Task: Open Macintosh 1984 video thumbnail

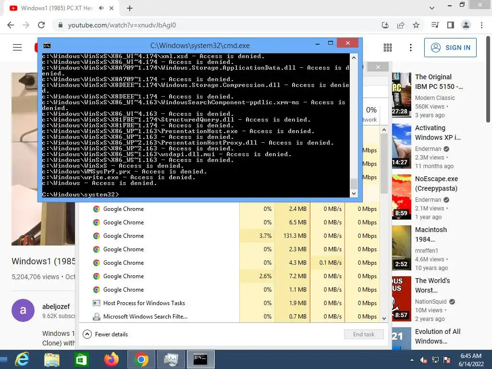Action: [x=402, y=248]
